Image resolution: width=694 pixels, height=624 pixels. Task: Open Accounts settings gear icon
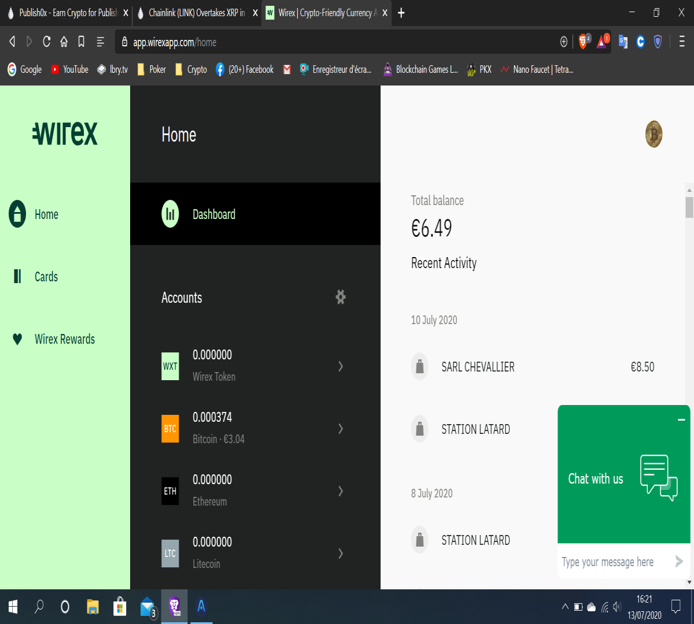coord(341,297)
